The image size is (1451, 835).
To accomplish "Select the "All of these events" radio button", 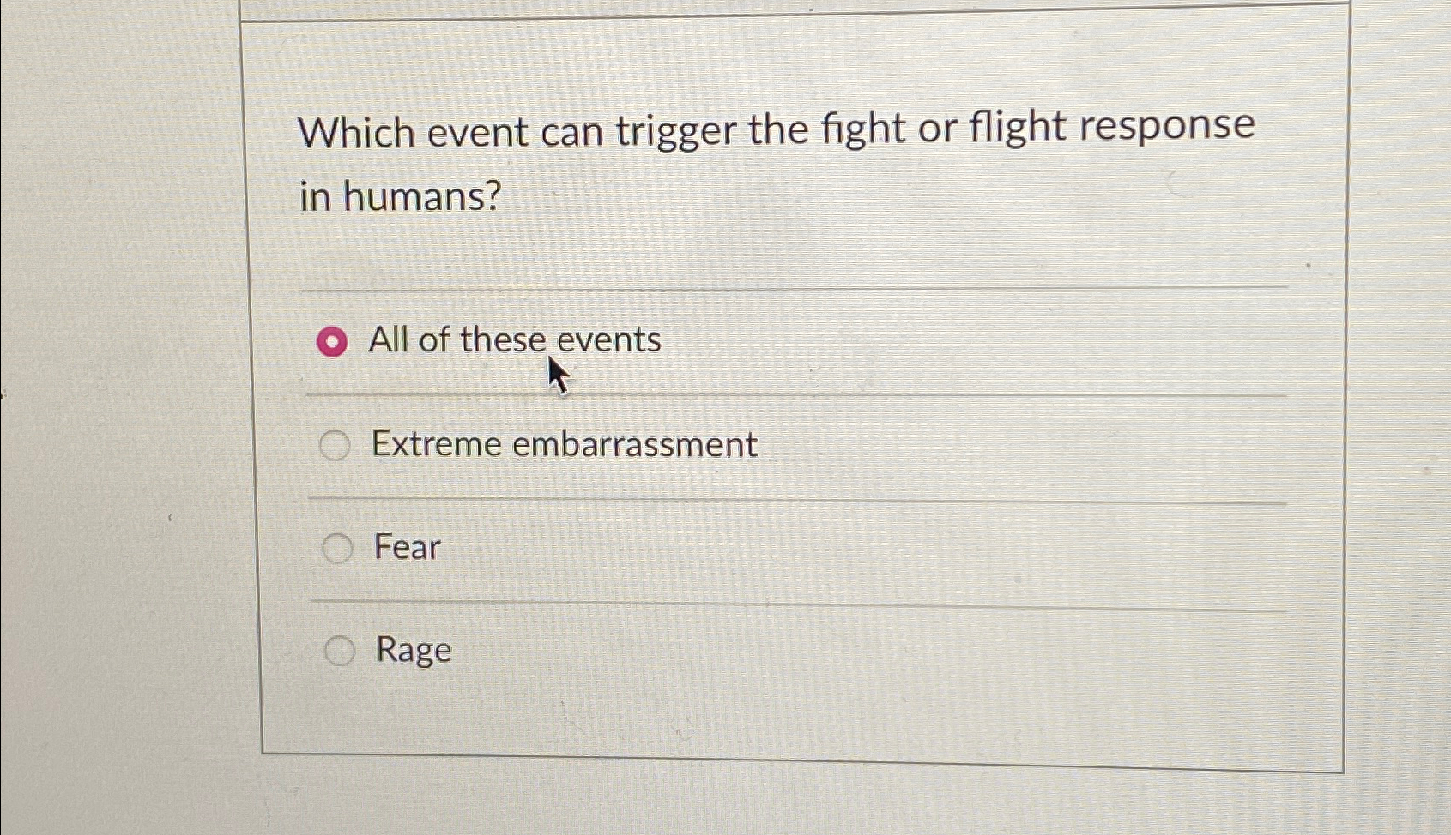I will (x=335, y=340).
